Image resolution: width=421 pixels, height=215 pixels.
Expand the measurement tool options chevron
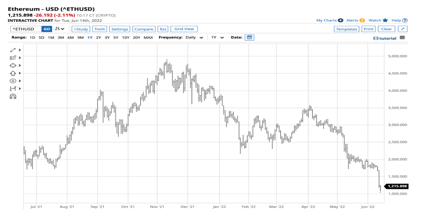[x=20, y=89]
